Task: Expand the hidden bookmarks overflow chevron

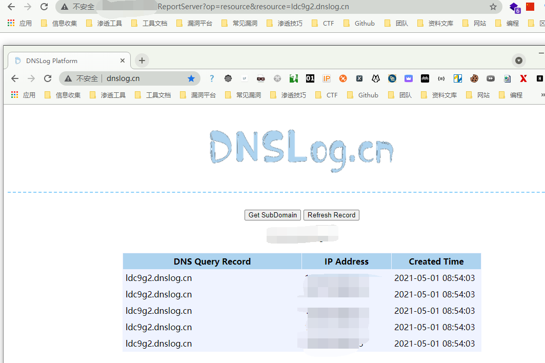Action: pos(542,95)
